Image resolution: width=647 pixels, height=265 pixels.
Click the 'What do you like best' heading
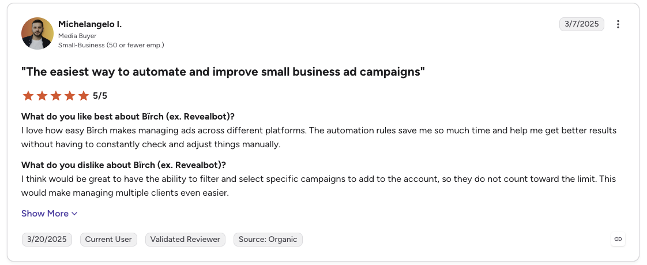(x=128, y=116)
